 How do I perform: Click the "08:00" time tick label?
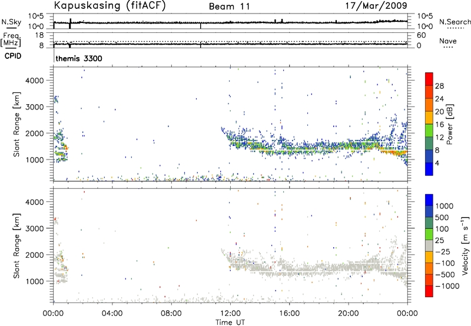click(171, 314)
